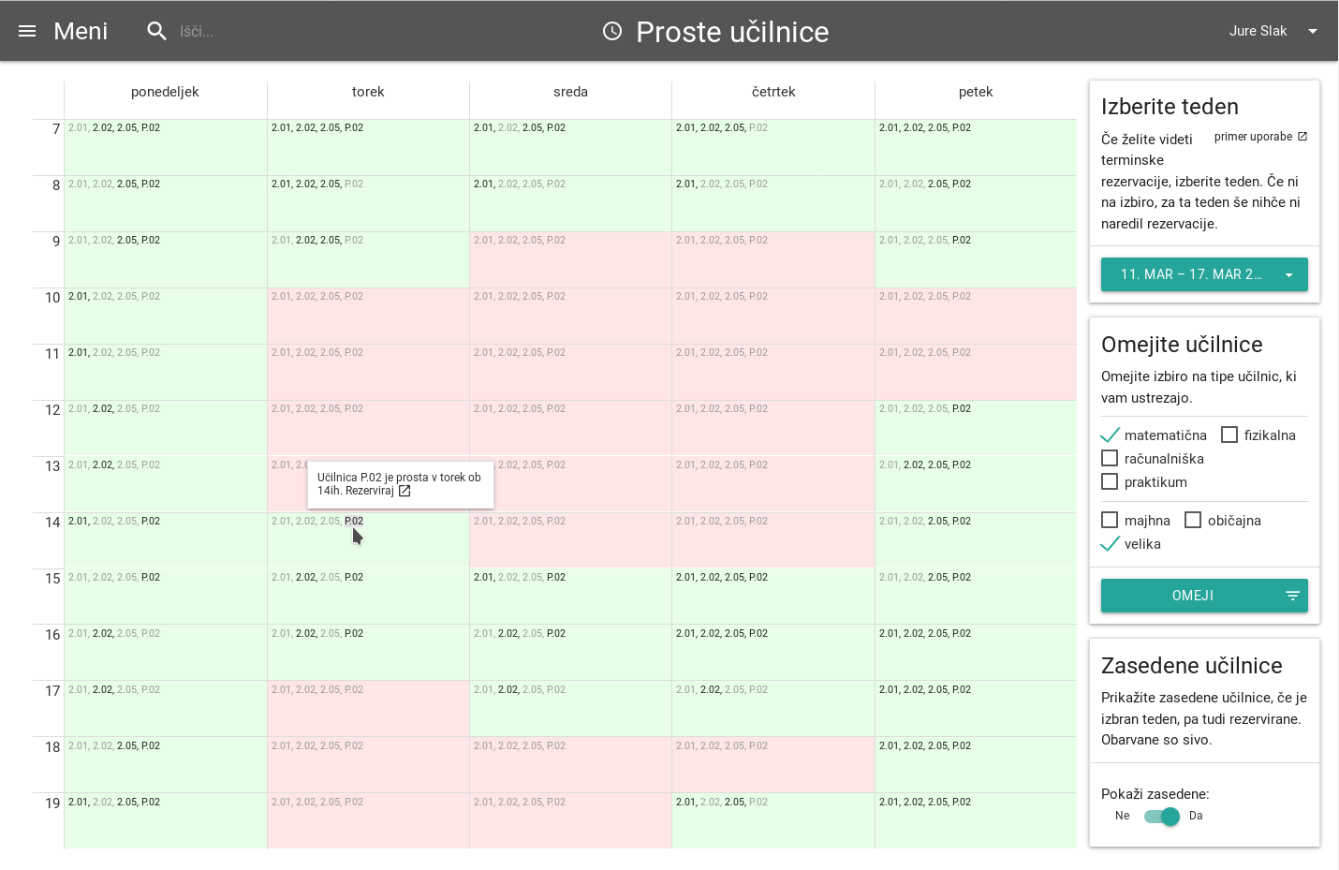Expand the Jure Slak user dropdown
The height and width of the screenshot is (870, 1339).
click(1313, 31)
